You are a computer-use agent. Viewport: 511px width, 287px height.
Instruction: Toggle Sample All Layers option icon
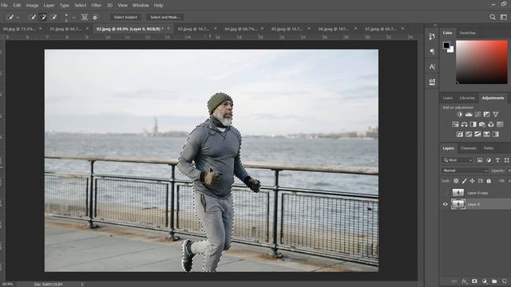point(84,18)
